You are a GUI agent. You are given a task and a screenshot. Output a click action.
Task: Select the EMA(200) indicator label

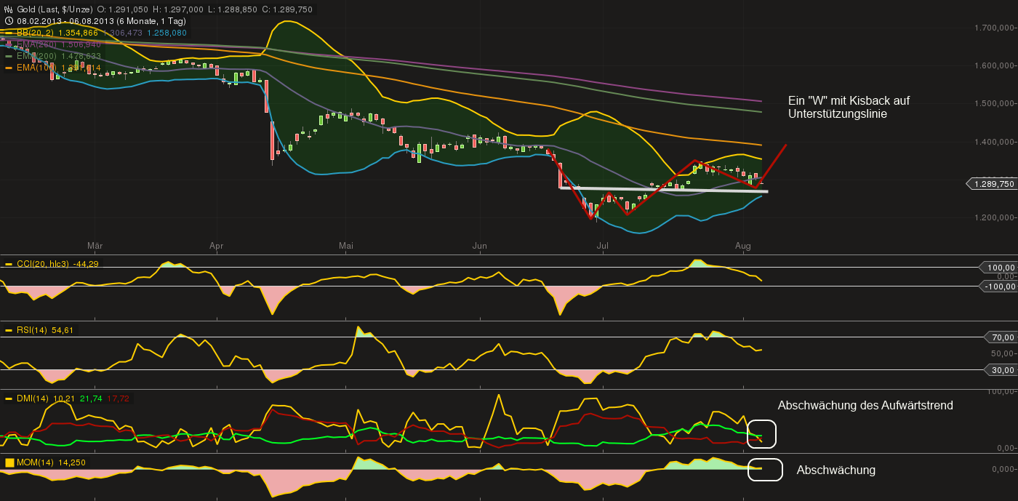coord(38,56)
